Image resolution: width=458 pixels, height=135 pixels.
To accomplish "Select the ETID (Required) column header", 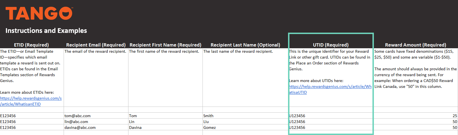I will point(31,45).
